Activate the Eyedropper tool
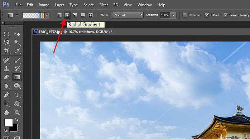The height and width of the screenshot is (139, 250). (x=17, y=51)
